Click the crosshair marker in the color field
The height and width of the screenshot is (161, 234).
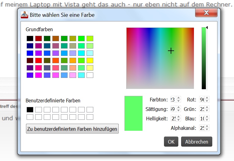171,51
